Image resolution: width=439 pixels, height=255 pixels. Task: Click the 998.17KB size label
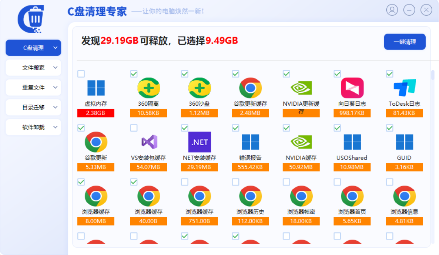(x=352, y=113)
